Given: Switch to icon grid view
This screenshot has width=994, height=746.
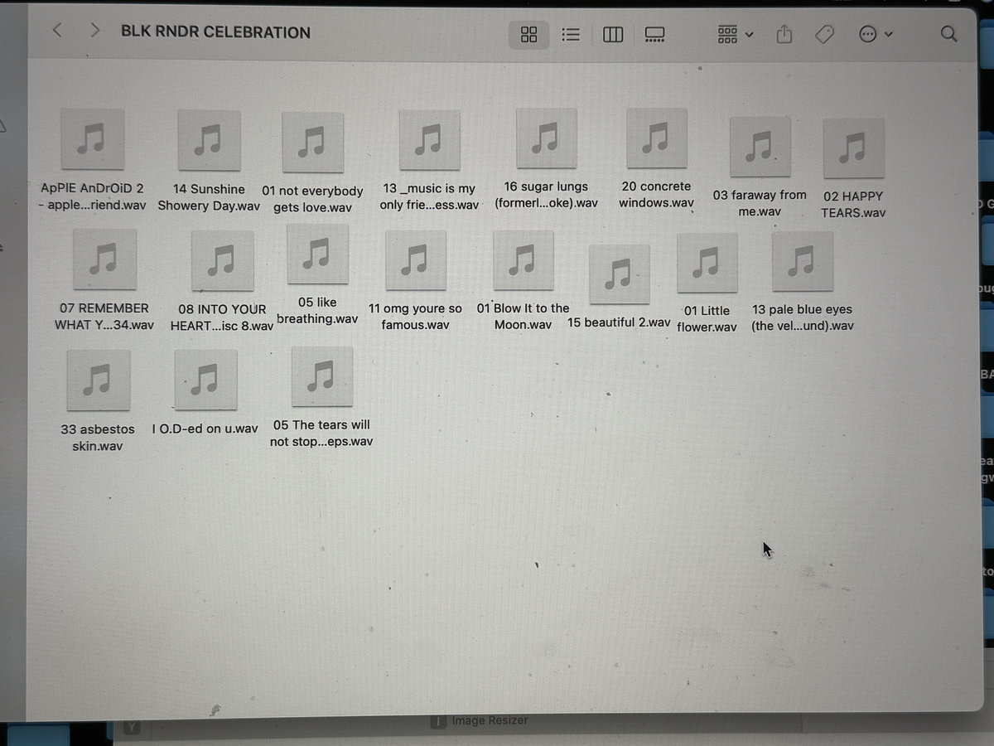Looking at the screenshot, I should 528,34.
